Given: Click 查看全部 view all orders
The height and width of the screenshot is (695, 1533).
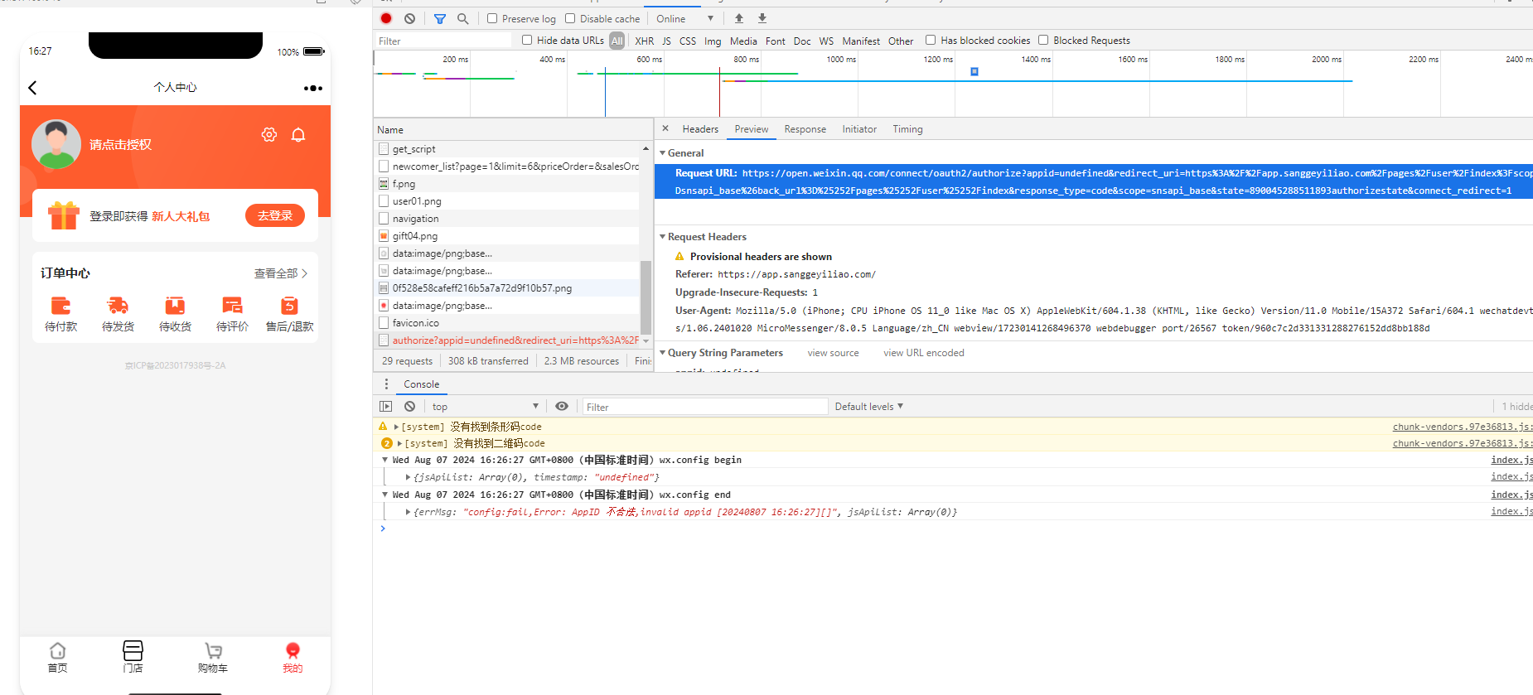Looking at the screenshot, I should 281,273.
